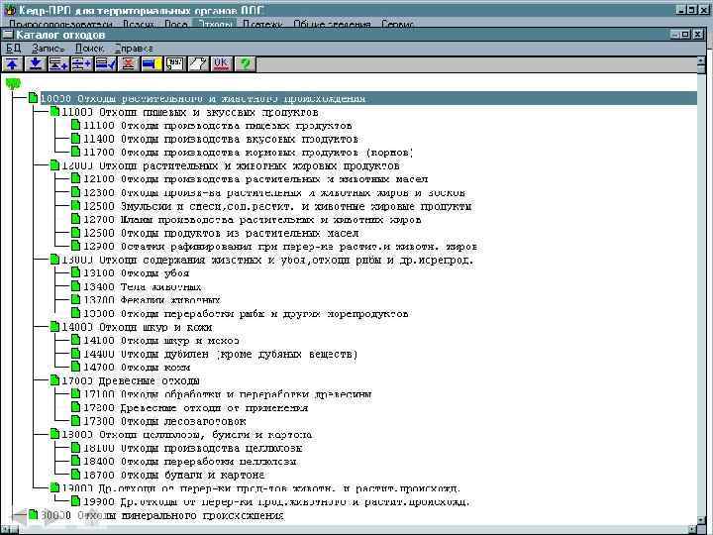
Task: Select row 12500 Эмульсии и смеси
Action: [277, 206]
